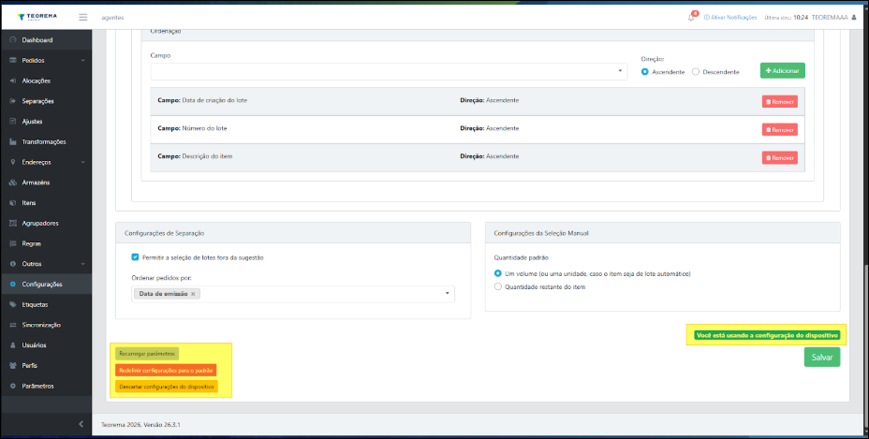Open the Campo dropdown in Ordenação
869x439 pixels.
389,71
